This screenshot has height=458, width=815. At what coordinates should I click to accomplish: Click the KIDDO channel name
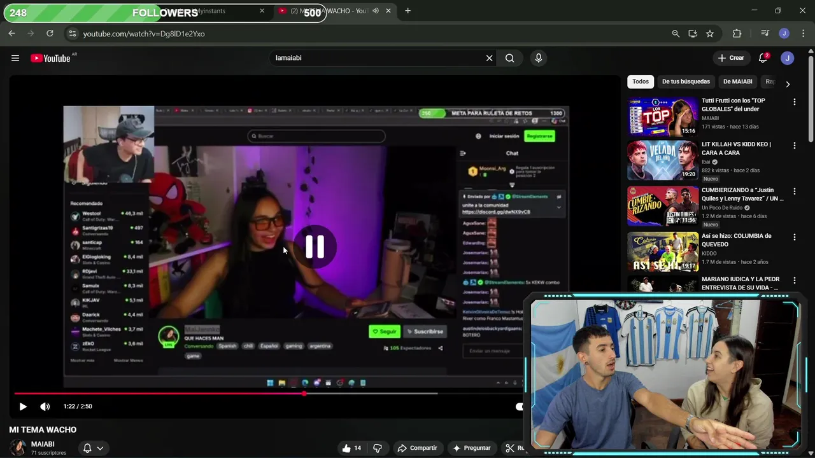710,253
